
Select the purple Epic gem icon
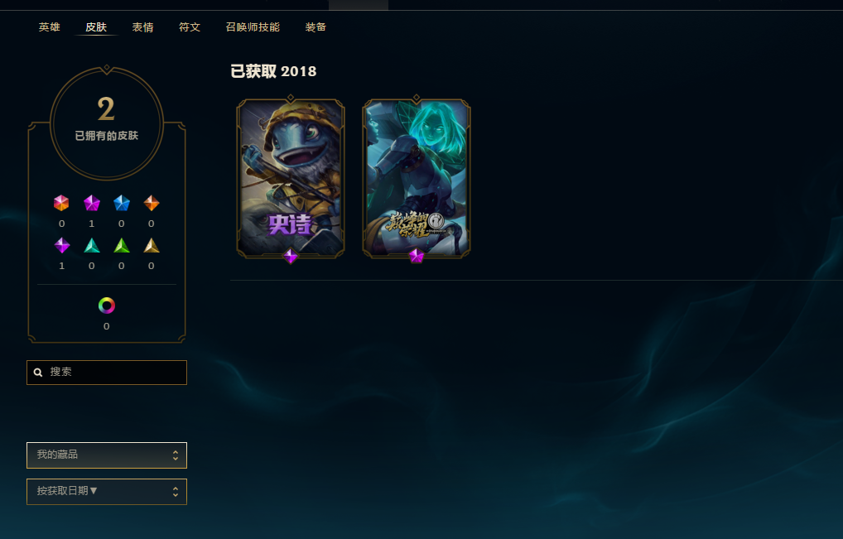click(x=62, y=246)
